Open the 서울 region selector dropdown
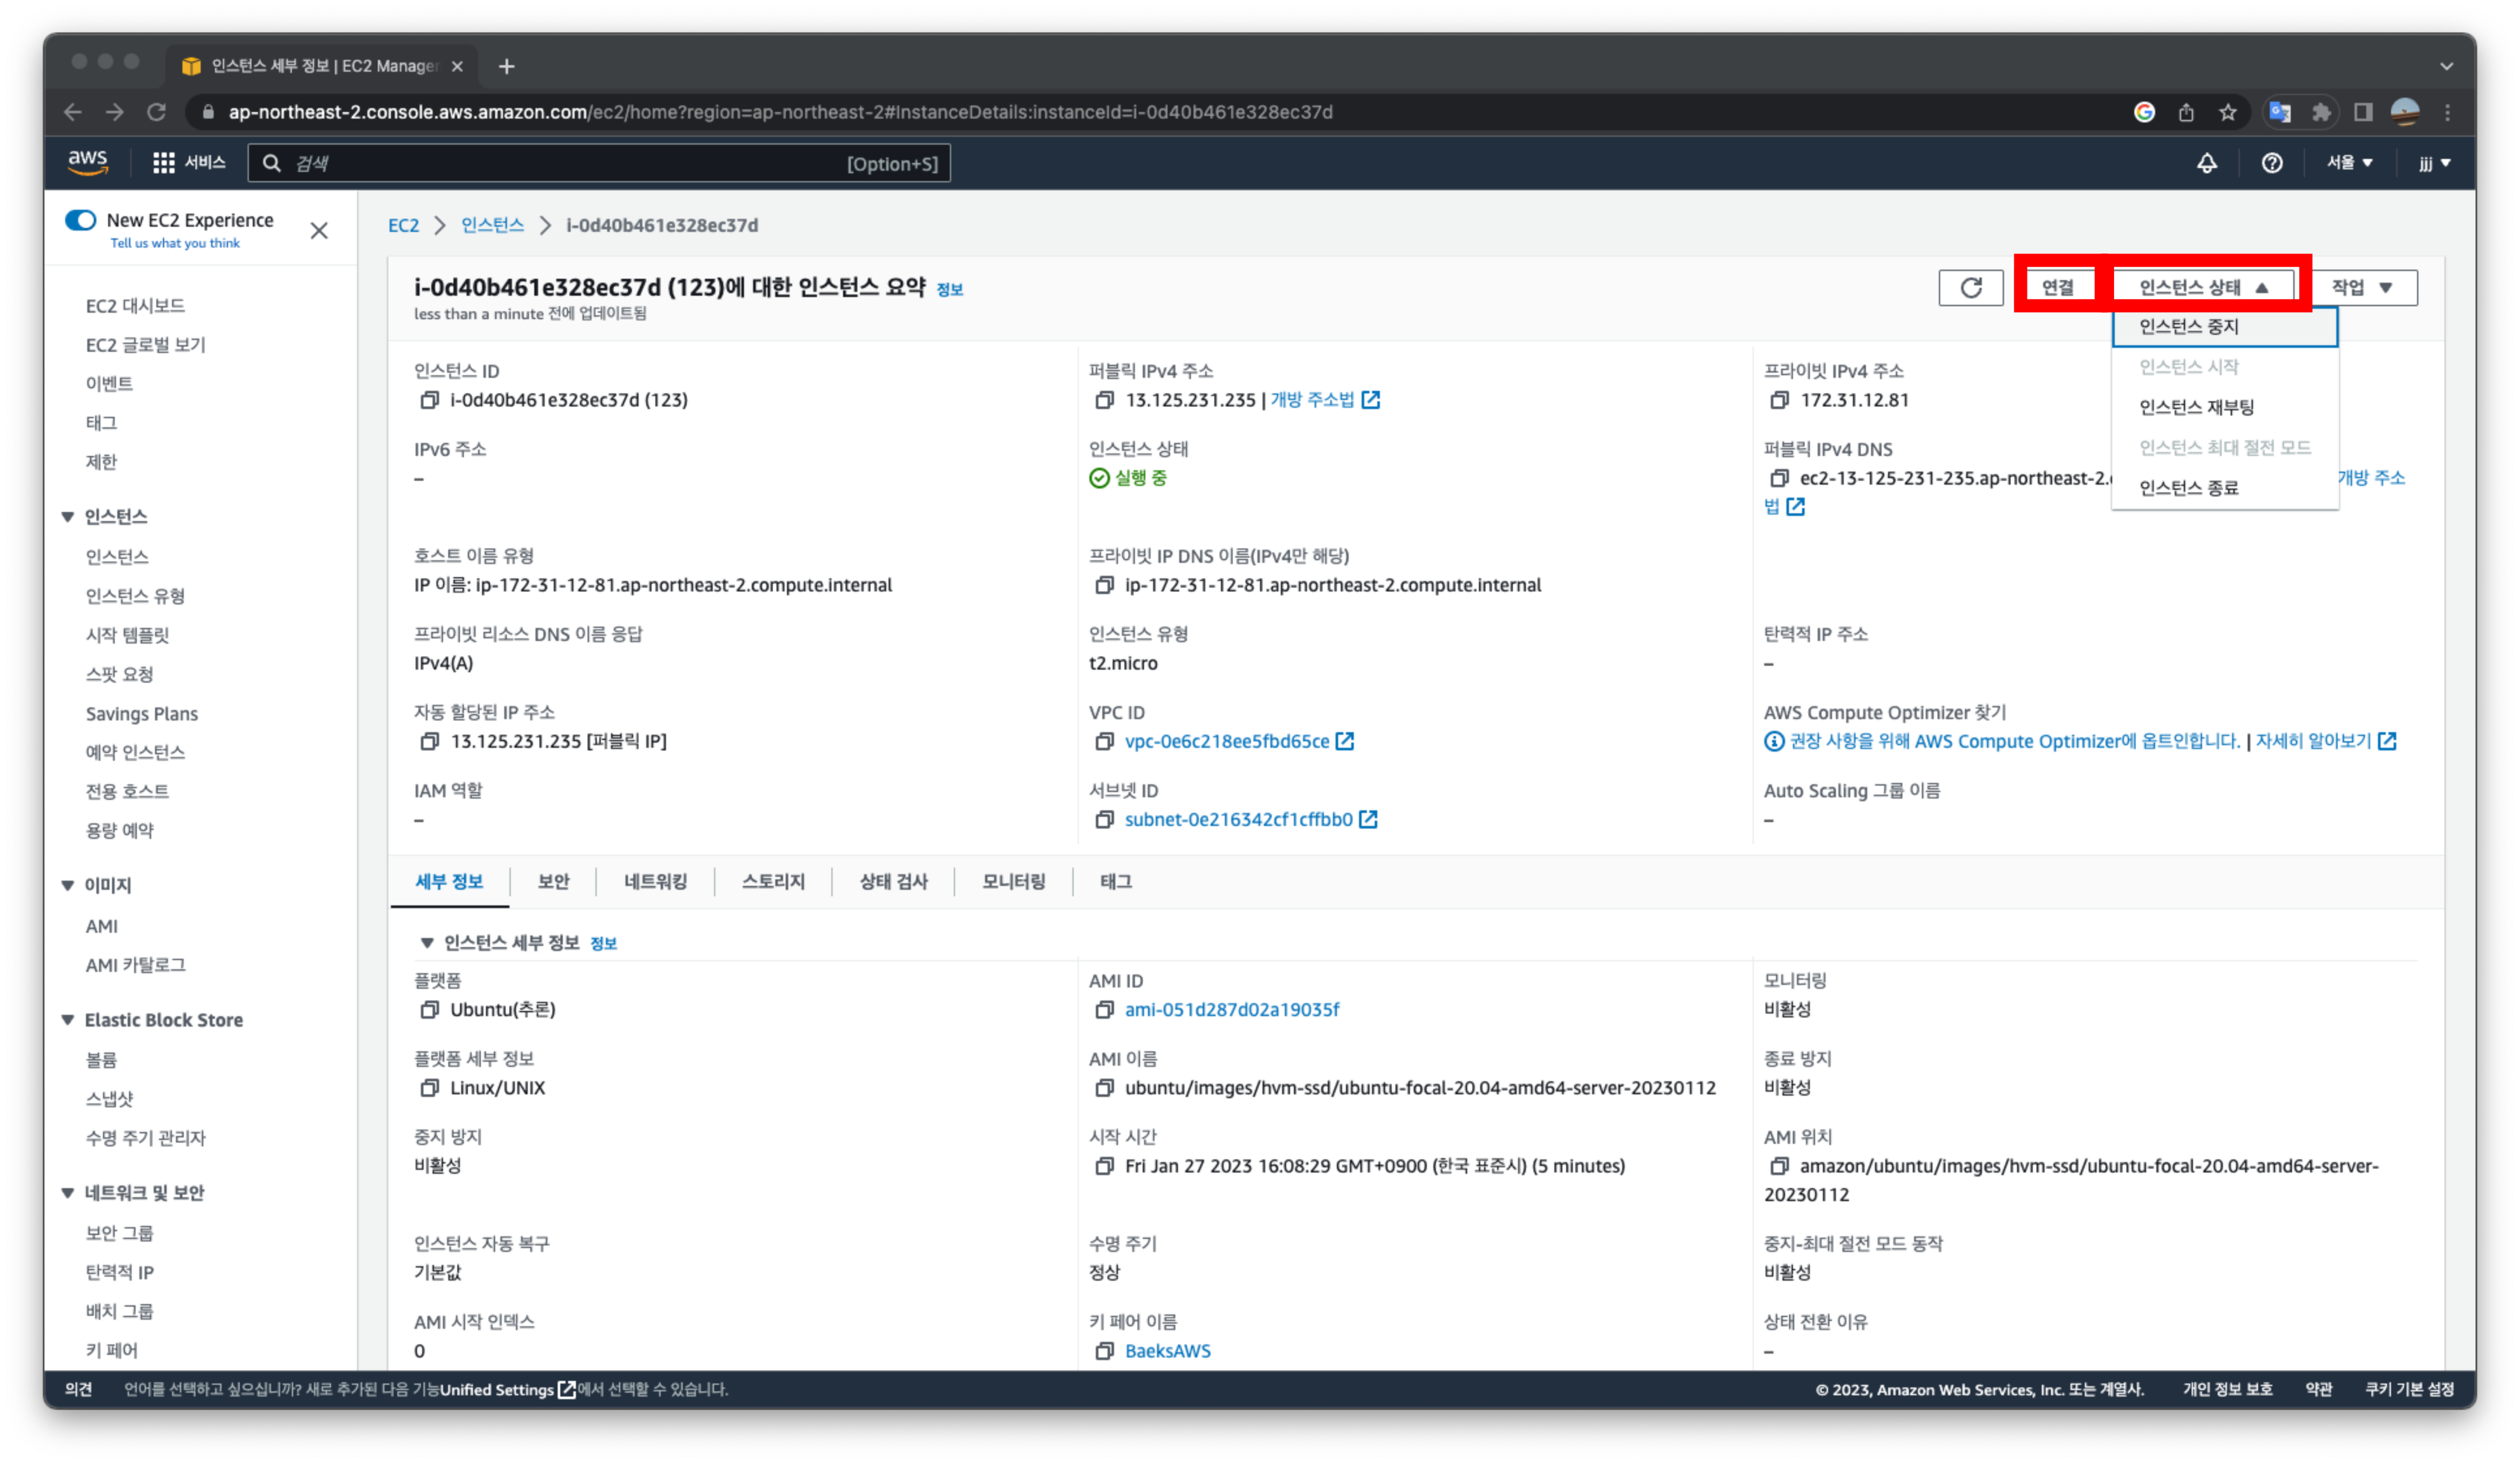The image size is (2520, 1463). pyautogui.click(x=2348, y=163)
